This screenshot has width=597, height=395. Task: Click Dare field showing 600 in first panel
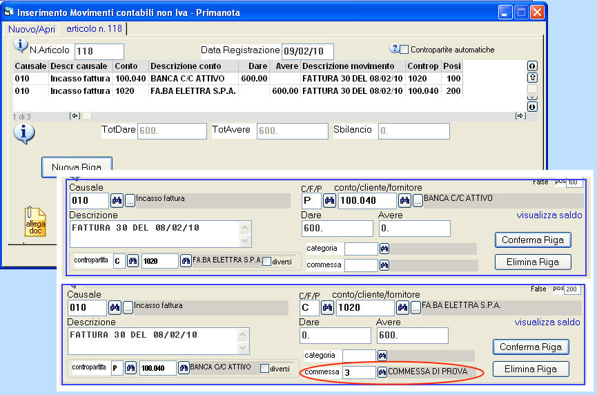pos(337,229)
